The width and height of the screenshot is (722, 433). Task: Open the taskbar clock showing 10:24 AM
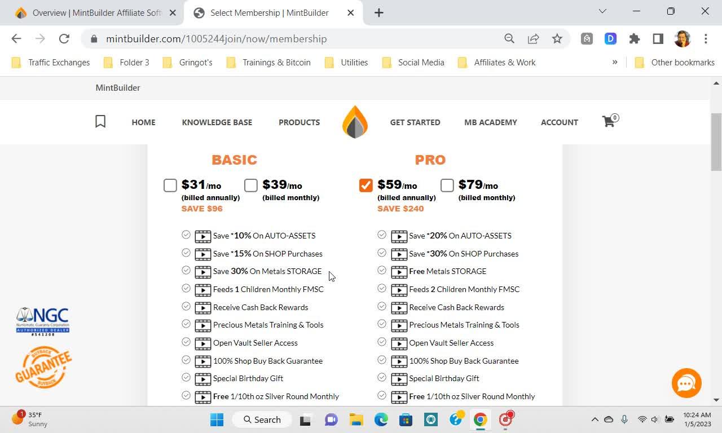(697, 419)
